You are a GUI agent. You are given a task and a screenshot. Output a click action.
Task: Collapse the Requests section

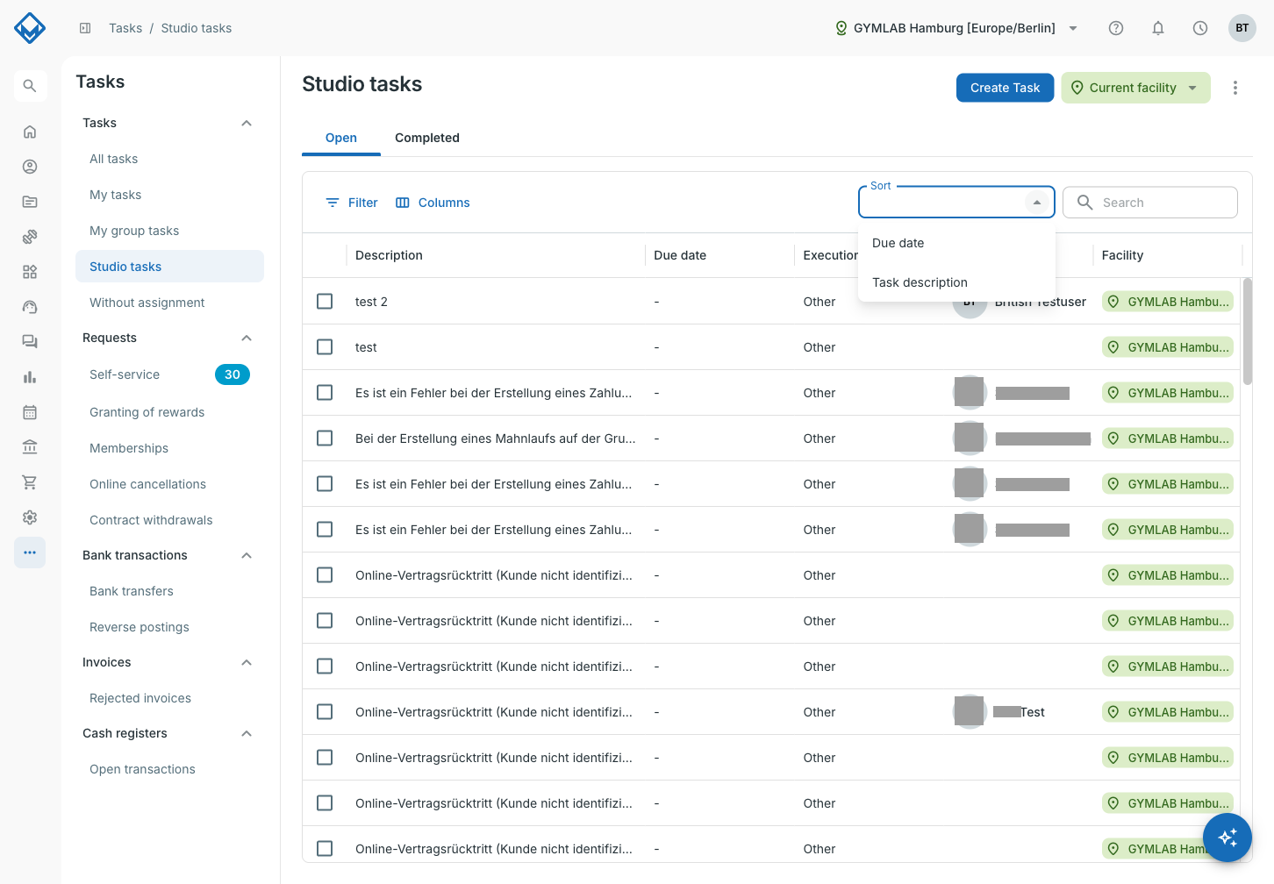[x=247, y=338]
